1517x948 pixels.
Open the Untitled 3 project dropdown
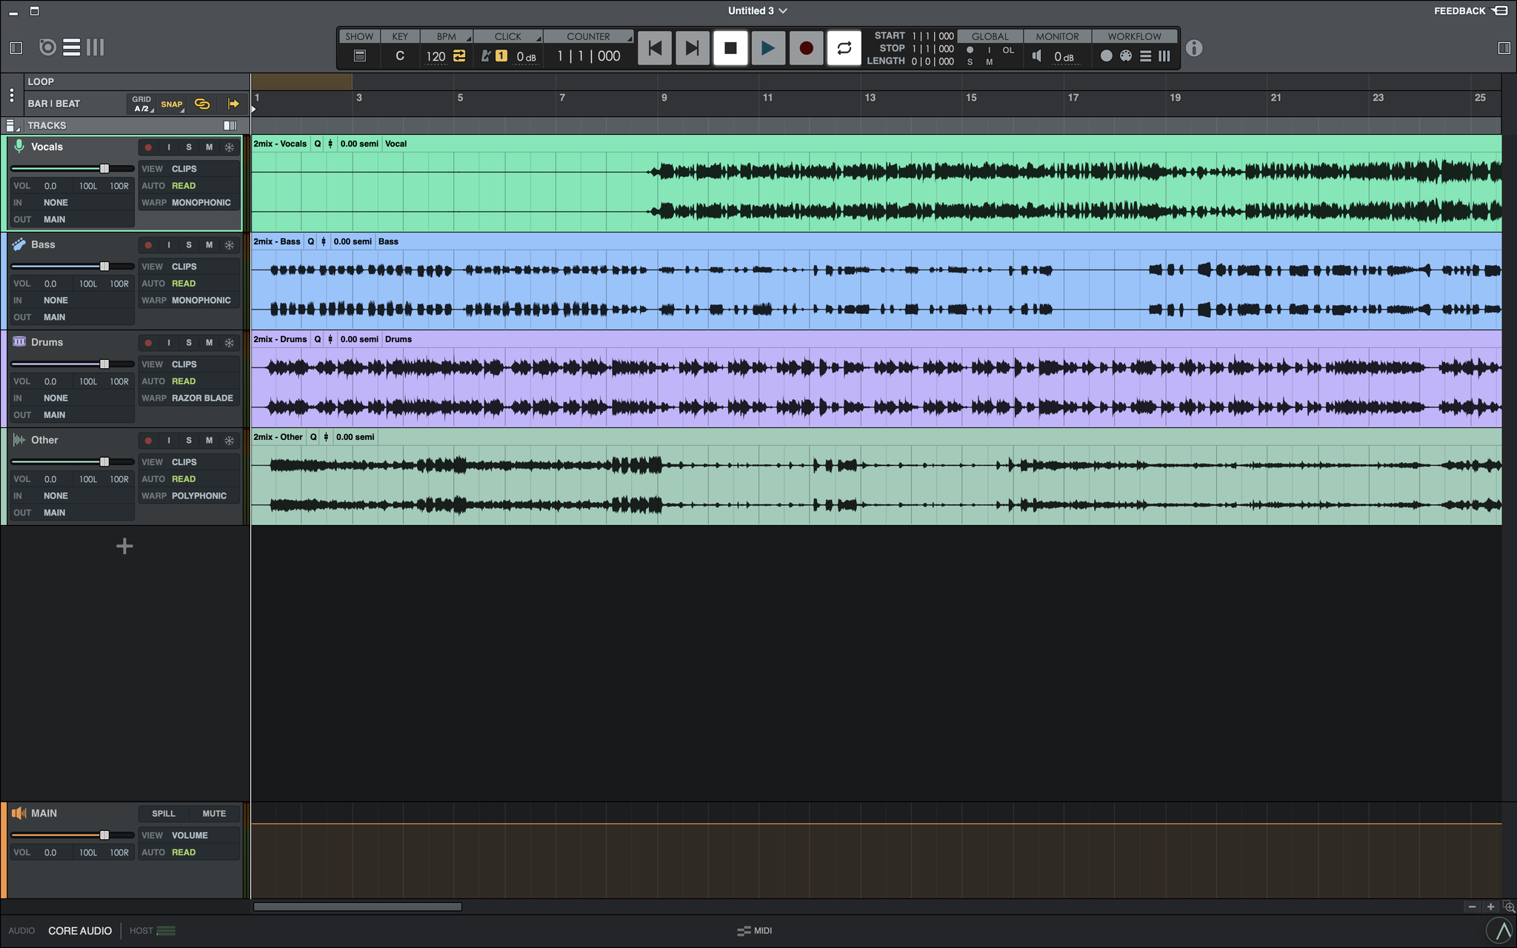757,11
